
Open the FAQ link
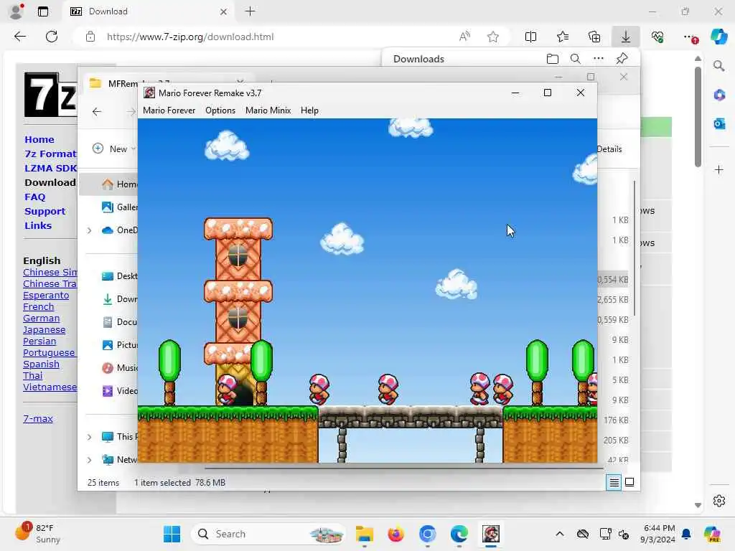[35, 197]
